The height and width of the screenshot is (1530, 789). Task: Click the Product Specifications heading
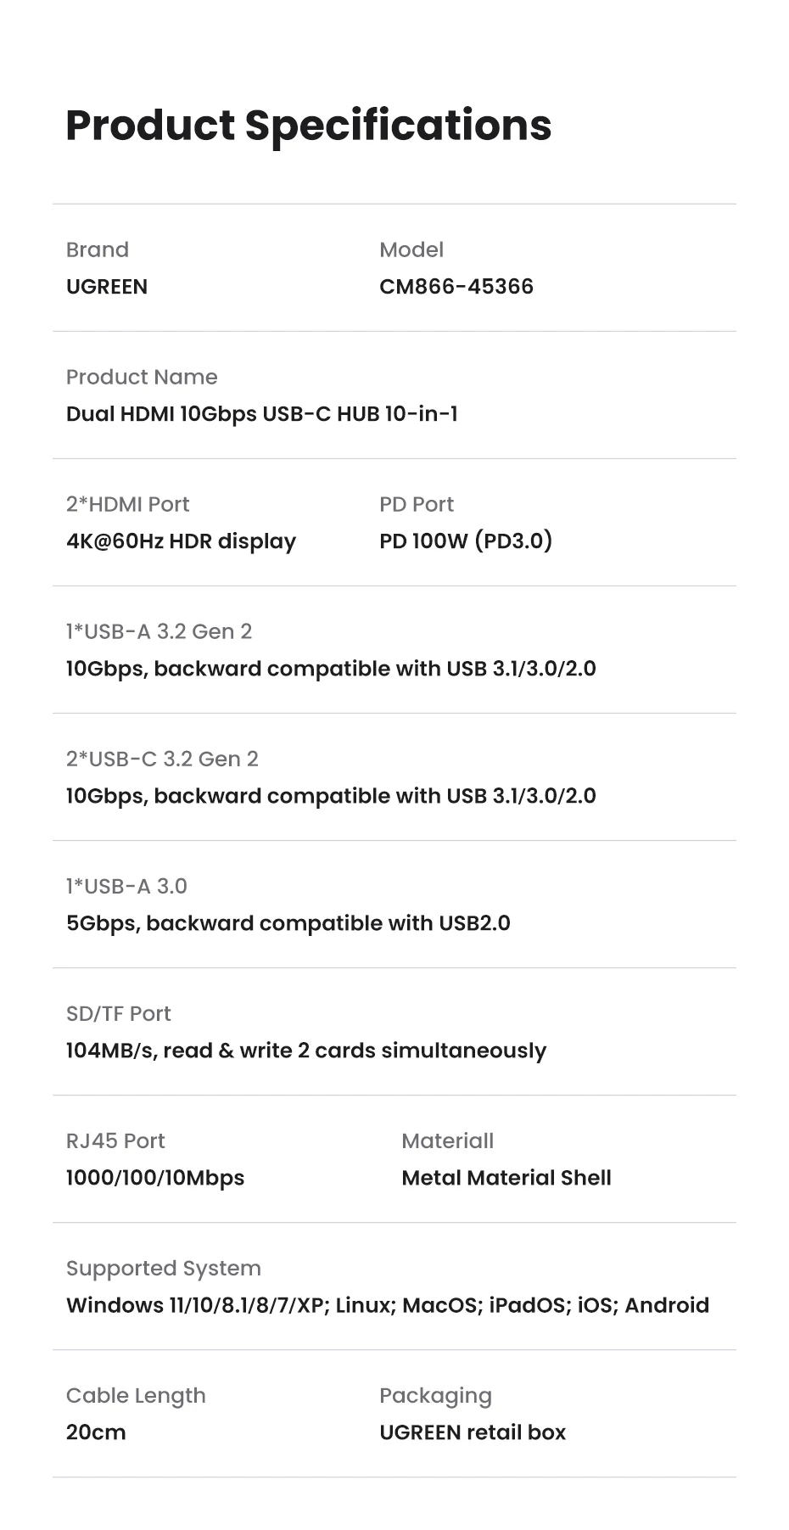(308, 126)
